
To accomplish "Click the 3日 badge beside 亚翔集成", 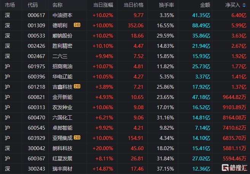I will [77, 138].
